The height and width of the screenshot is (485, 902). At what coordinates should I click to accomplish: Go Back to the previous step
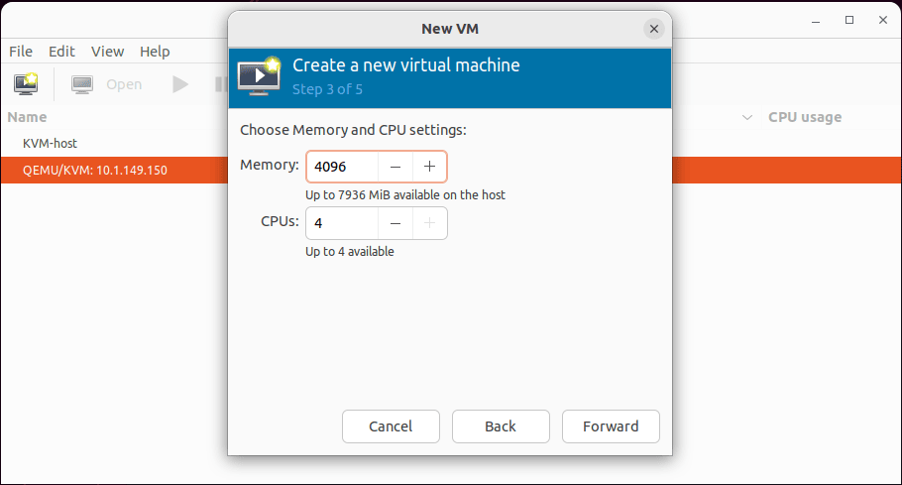(x=501, y=426)
